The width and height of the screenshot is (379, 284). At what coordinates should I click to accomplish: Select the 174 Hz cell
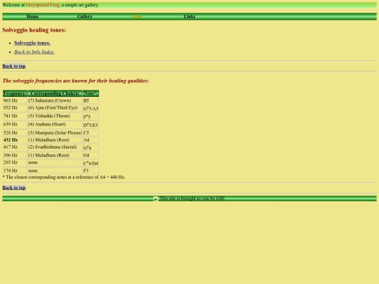coord(15,170)
